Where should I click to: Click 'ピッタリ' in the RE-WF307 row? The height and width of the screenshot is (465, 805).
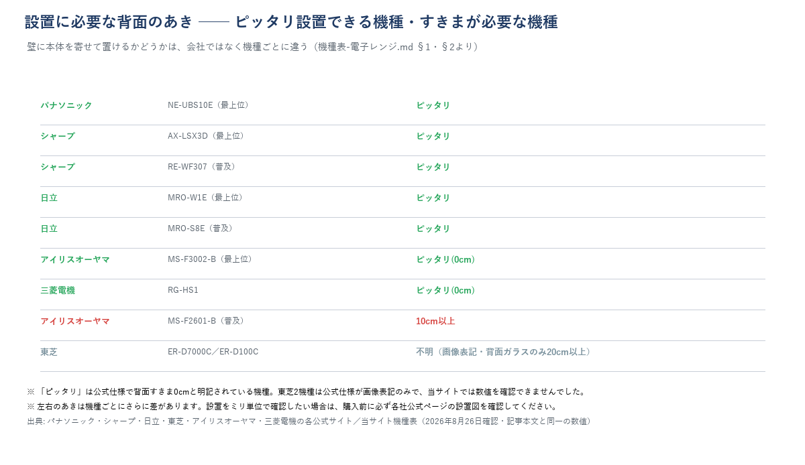433,167
